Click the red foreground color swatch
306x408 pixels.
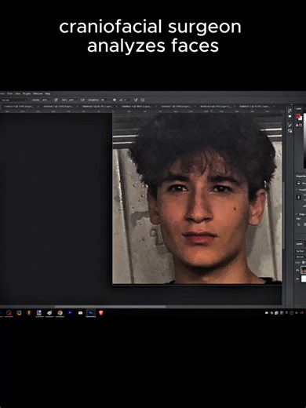pyautogui.click(x=297, y=116)
